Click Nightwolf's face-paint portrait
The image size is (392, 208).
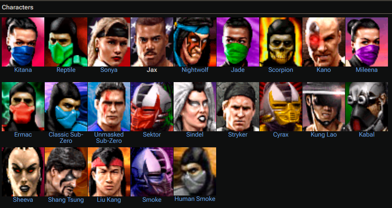195,42
